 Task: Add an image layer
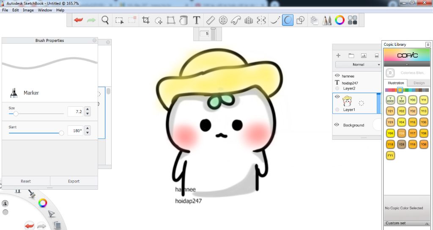[364, 55]
